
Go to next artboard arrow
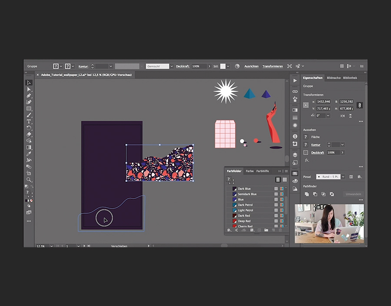[84, 246]
